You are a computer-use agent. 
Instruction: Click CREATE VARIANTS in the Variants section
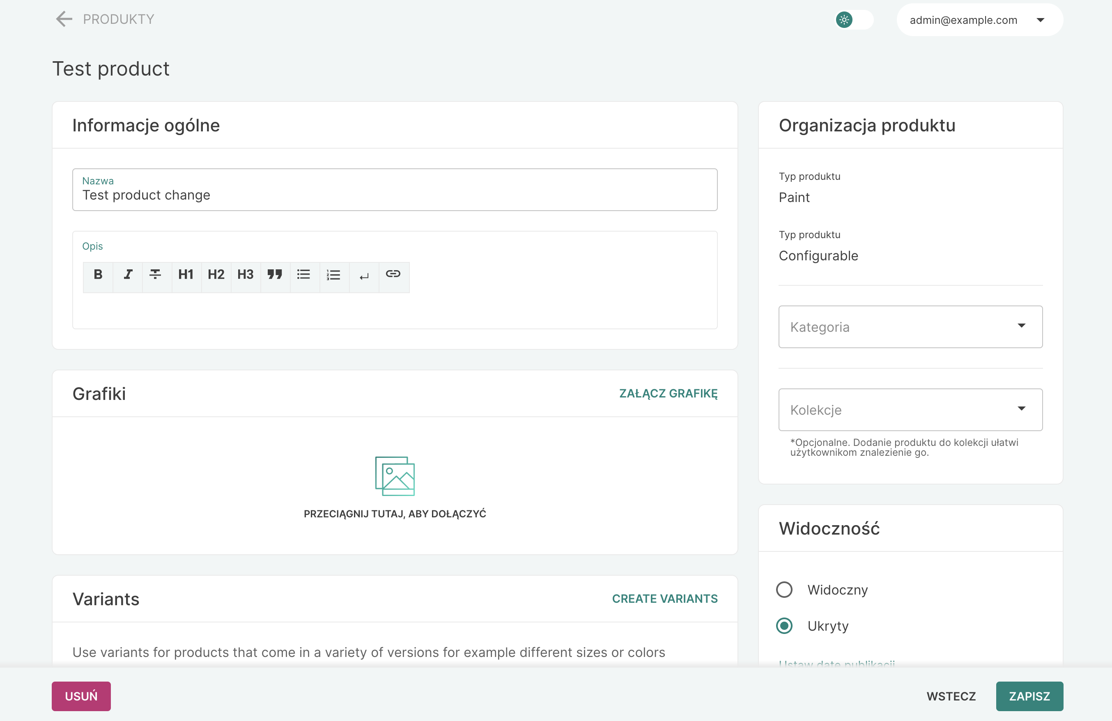click(x=665, y=599)
